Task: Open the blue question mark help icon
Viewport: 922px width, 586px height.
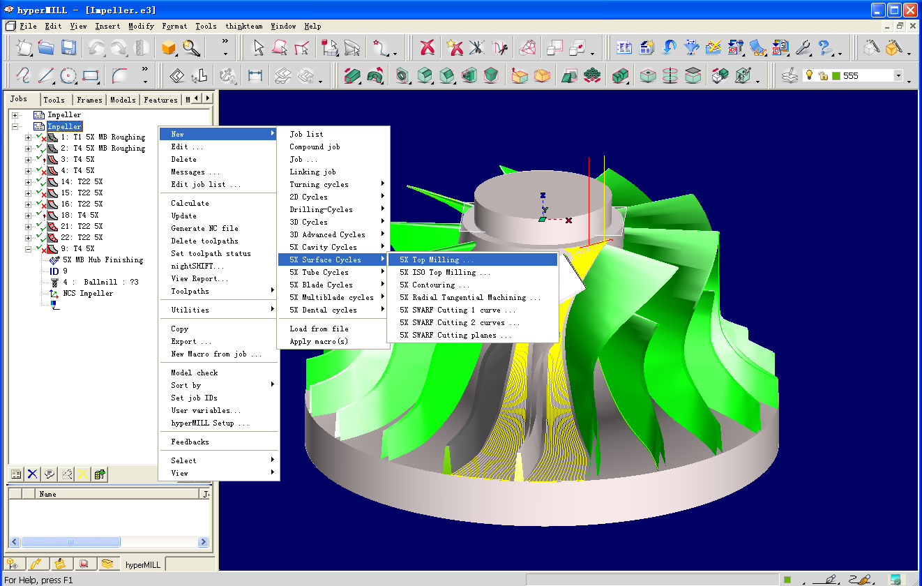Action: 824,47
